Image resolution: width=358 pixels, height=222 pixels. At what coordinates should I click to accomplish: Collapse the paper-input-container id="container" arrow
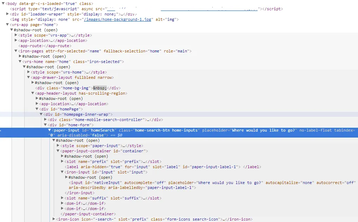pyautogui.click(x=58, y=151)
